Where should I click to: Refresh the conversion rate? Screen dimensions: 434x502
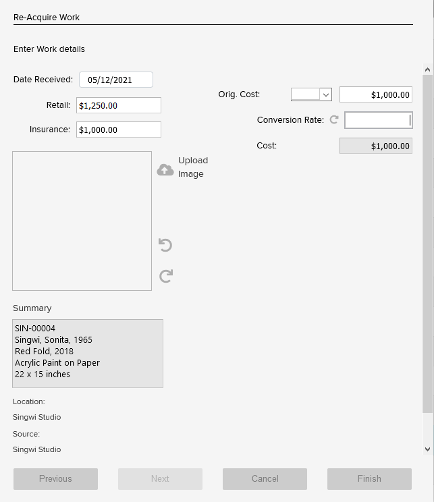click(333, 120)
